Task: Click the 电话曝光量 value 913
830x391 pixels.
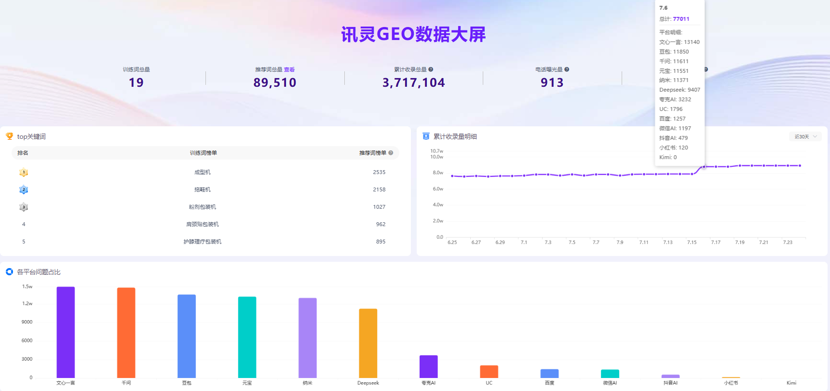Action: tap(552, 82)
